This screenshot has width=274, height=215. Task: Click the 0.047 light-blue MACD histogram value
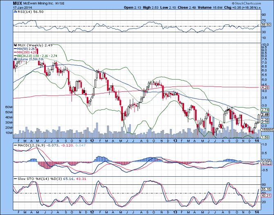81,145
